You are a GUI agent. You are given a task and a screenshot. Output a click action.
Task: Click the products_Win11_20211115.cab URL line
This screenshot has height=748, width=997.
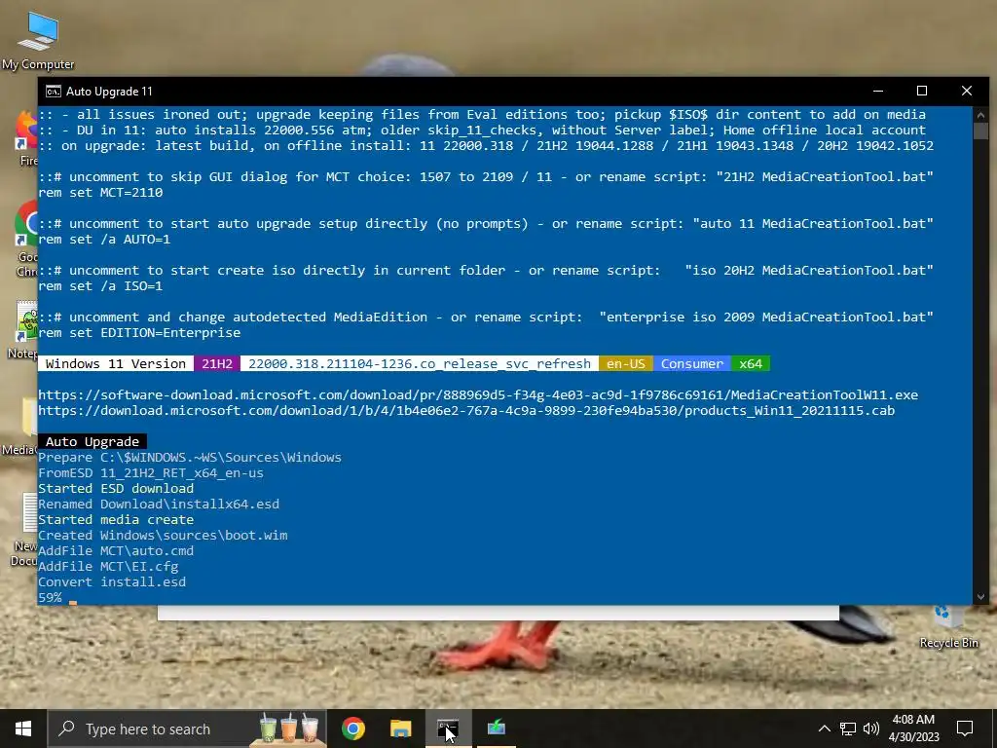coord(466,411)
